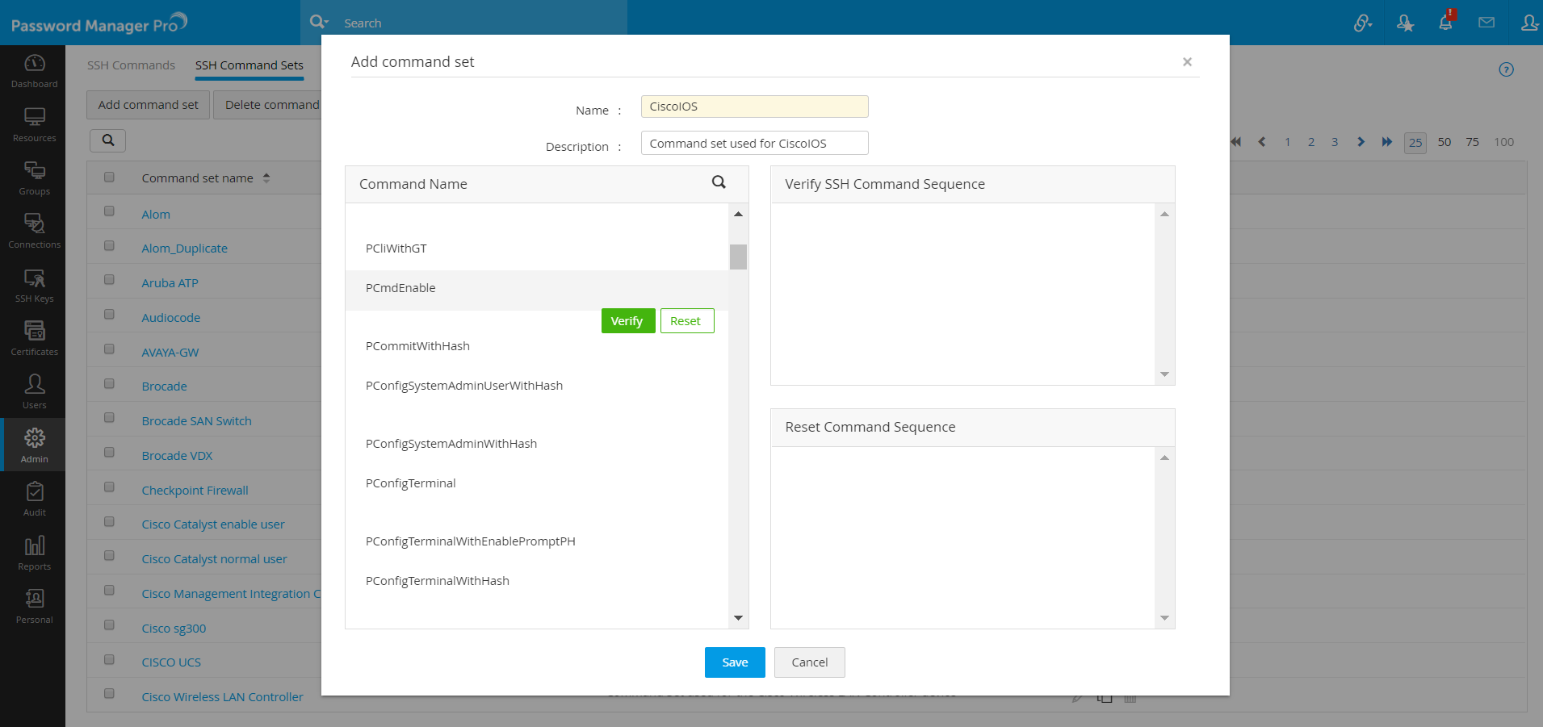1543x727 pixels.
Task: Click the search button below Add command set
Action: click(108, 140)
